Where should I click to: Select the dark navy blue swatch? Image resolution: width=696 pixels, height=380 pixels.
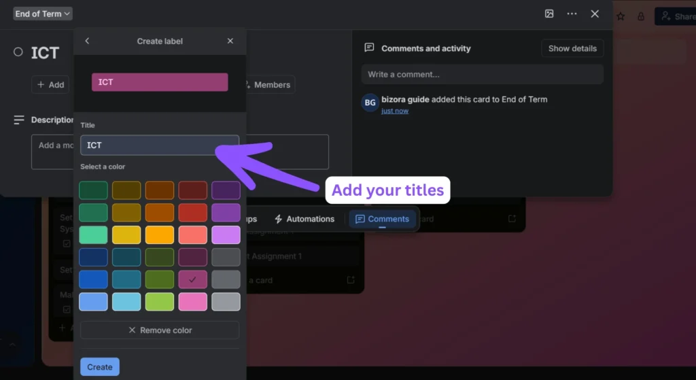[93, 257]
